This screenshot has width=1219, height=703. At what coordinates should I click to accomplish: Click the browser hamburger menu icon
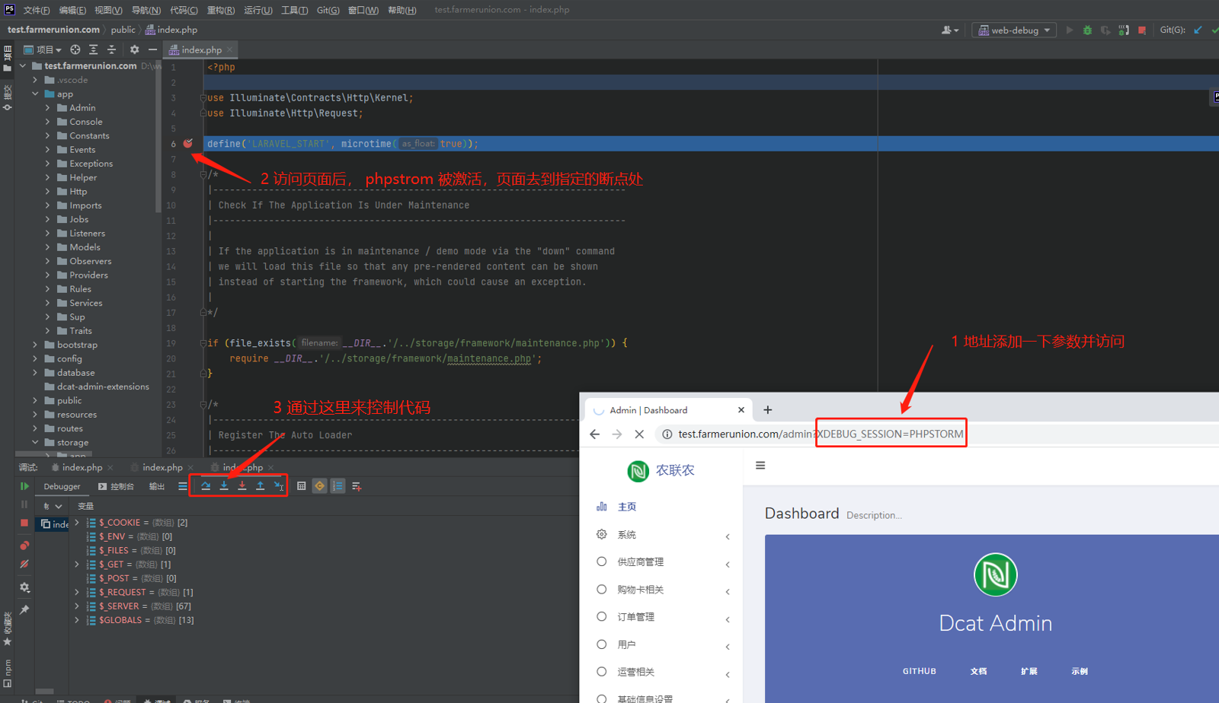point(760,466)
